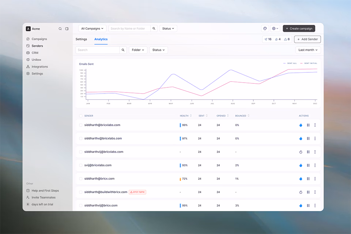
Task: Check the box for siddharthvij@bricx.com
Action: pos(80,205)
